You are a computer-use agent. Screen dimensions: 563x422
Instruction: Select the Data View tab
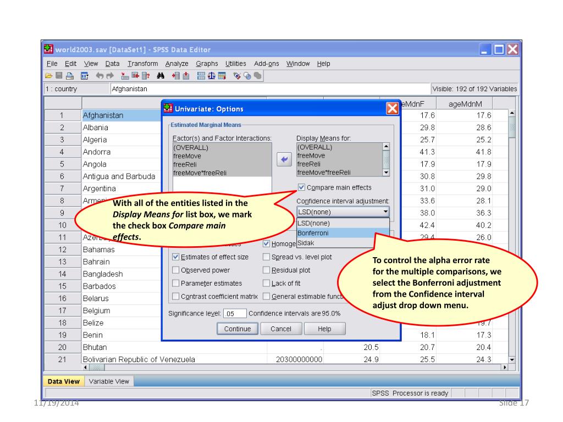(x=64, y=381)
